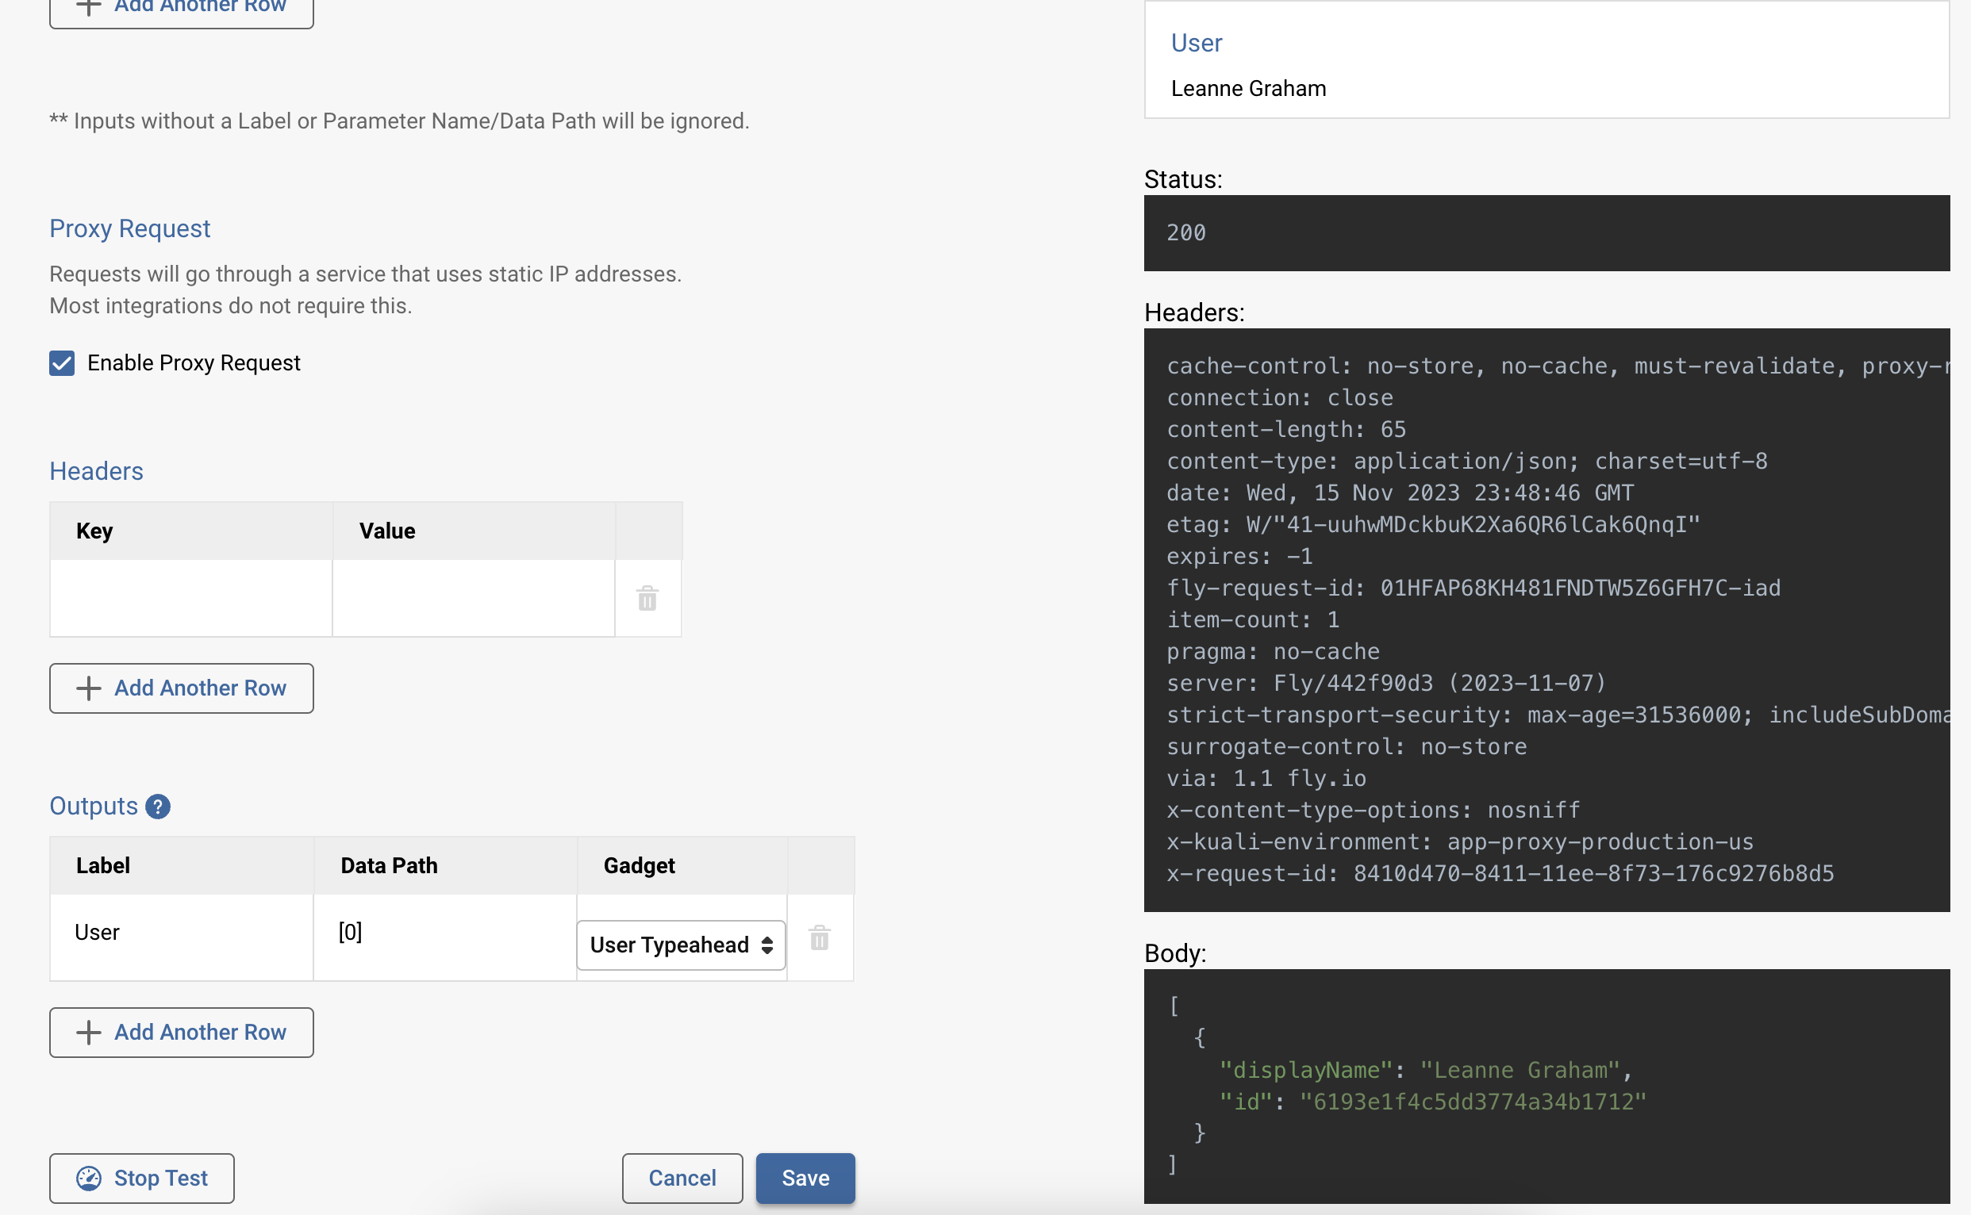
Task: Click the plus icon on topmost Add Another Row
Action: point(88,6)
